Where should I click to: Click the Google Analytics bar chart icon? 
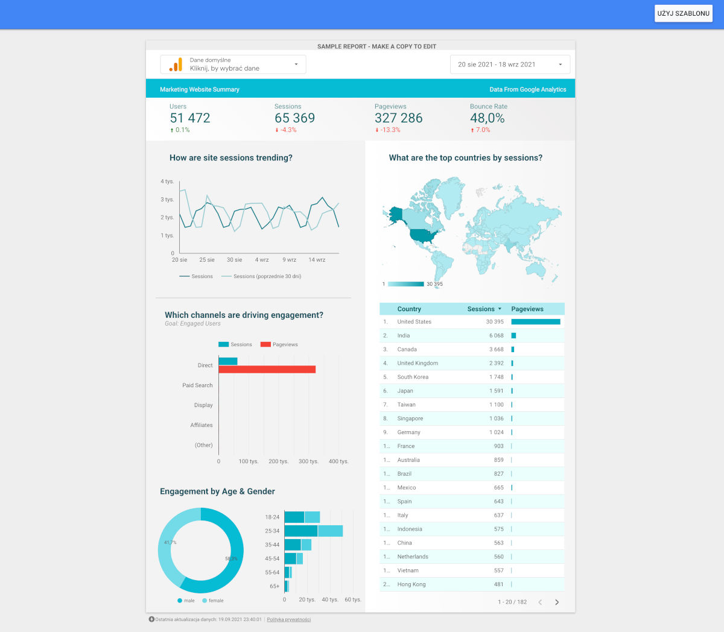[176, 65]
